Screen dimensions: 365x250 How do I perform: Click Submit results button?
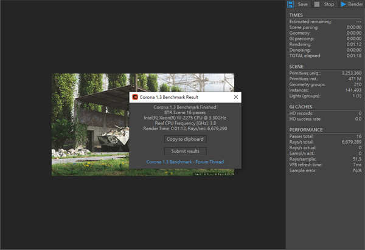coord(185,151)
